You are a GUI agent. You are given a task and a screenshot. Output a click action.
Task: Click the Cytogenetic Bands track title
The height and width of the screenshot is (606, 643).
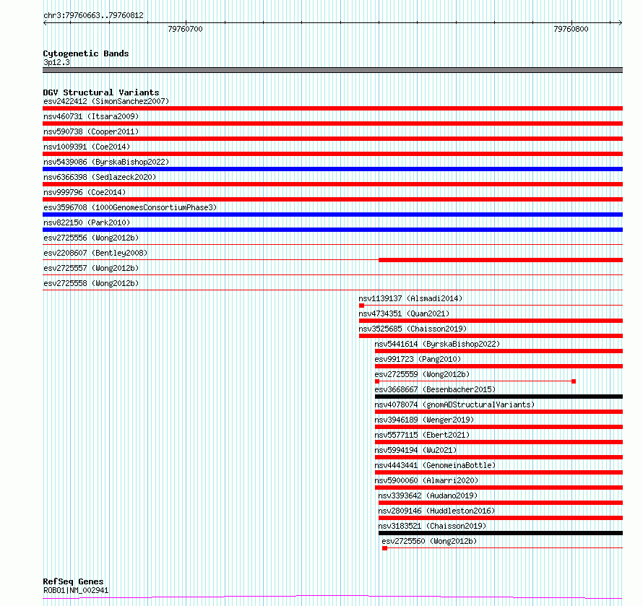coord(86,53)
